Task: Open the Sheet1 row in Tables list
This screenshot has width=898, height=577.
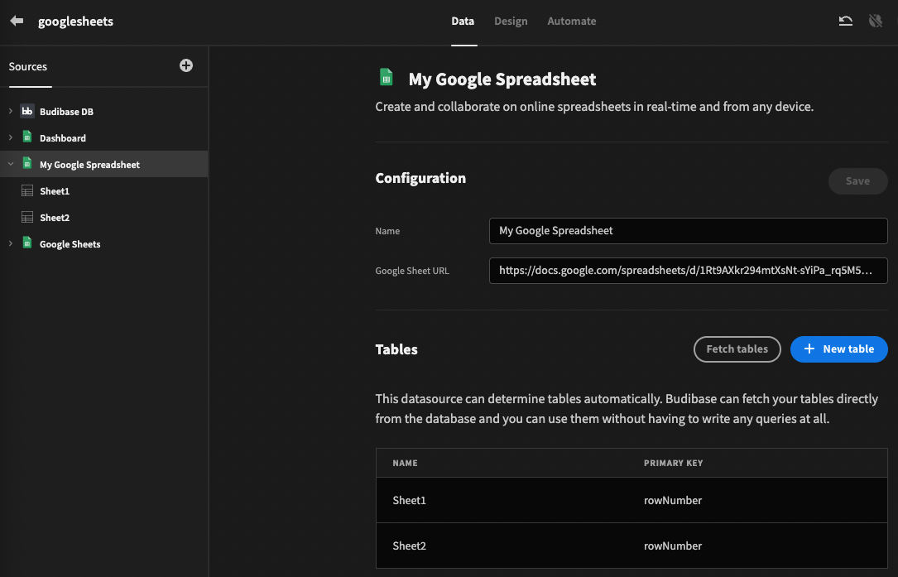Action: (631, 500)
